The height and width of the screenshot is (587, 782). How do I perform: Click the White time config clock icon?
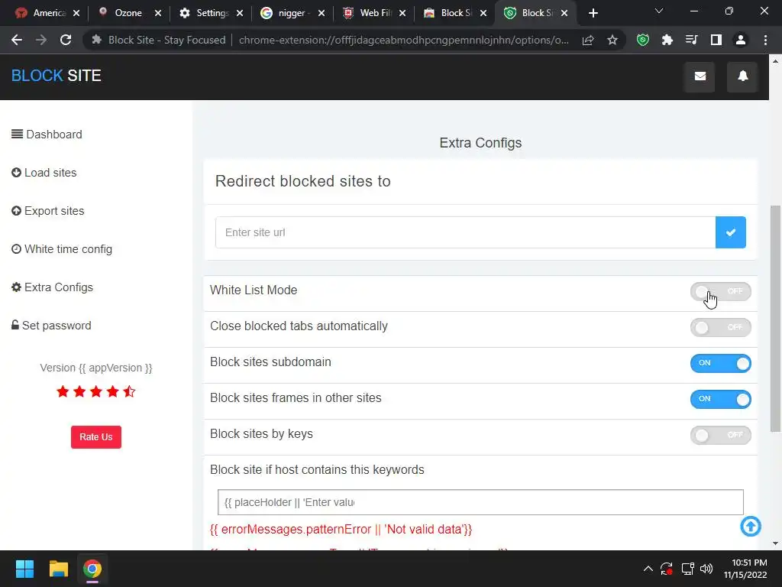(17, 248)
